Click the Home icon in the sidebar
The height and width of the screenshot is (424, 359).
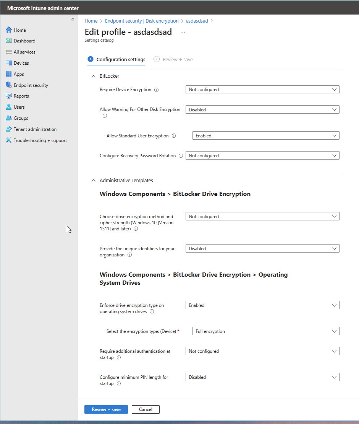9,30
